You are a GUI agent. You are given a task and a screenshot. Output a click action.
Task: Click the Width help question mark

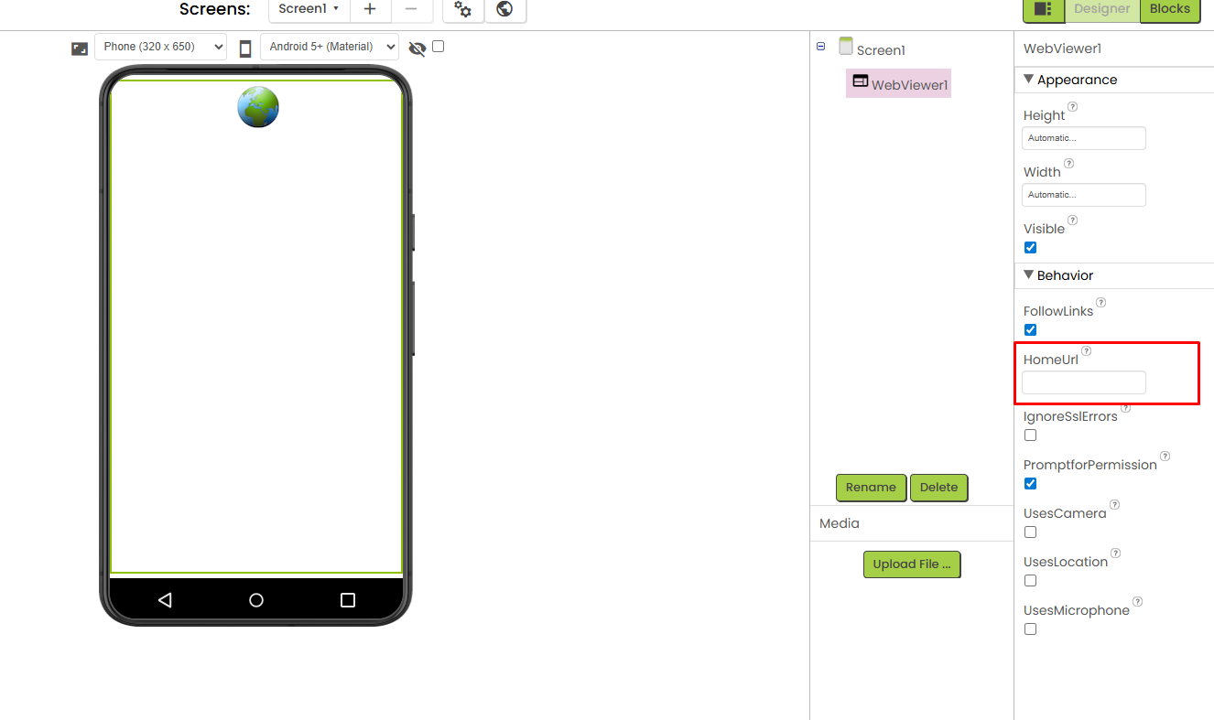[1068, 164]
